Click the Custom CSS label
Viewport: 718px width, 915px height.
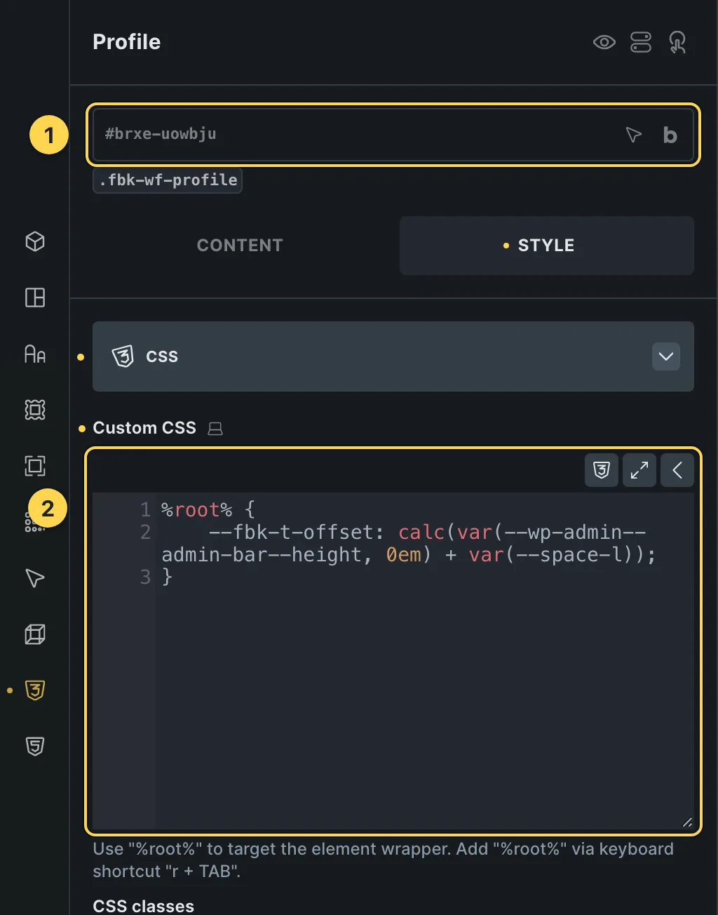(144, 428)
